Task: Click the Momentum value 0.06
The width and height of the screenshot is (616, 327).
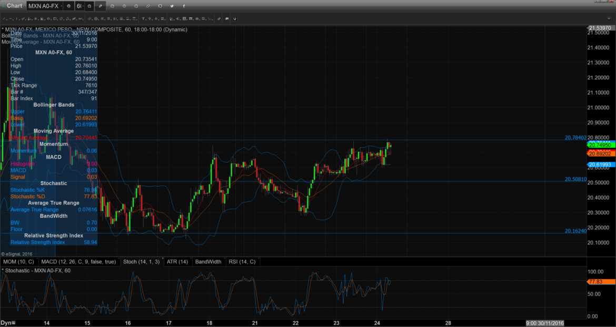Action: (x=92, y=150)
